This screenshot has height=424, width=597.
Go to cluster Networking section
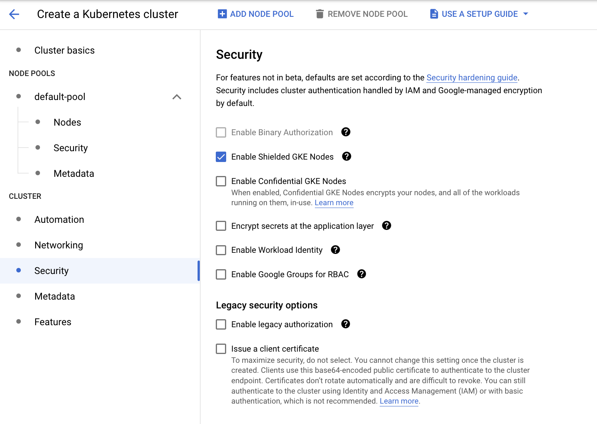coord(59,245)
